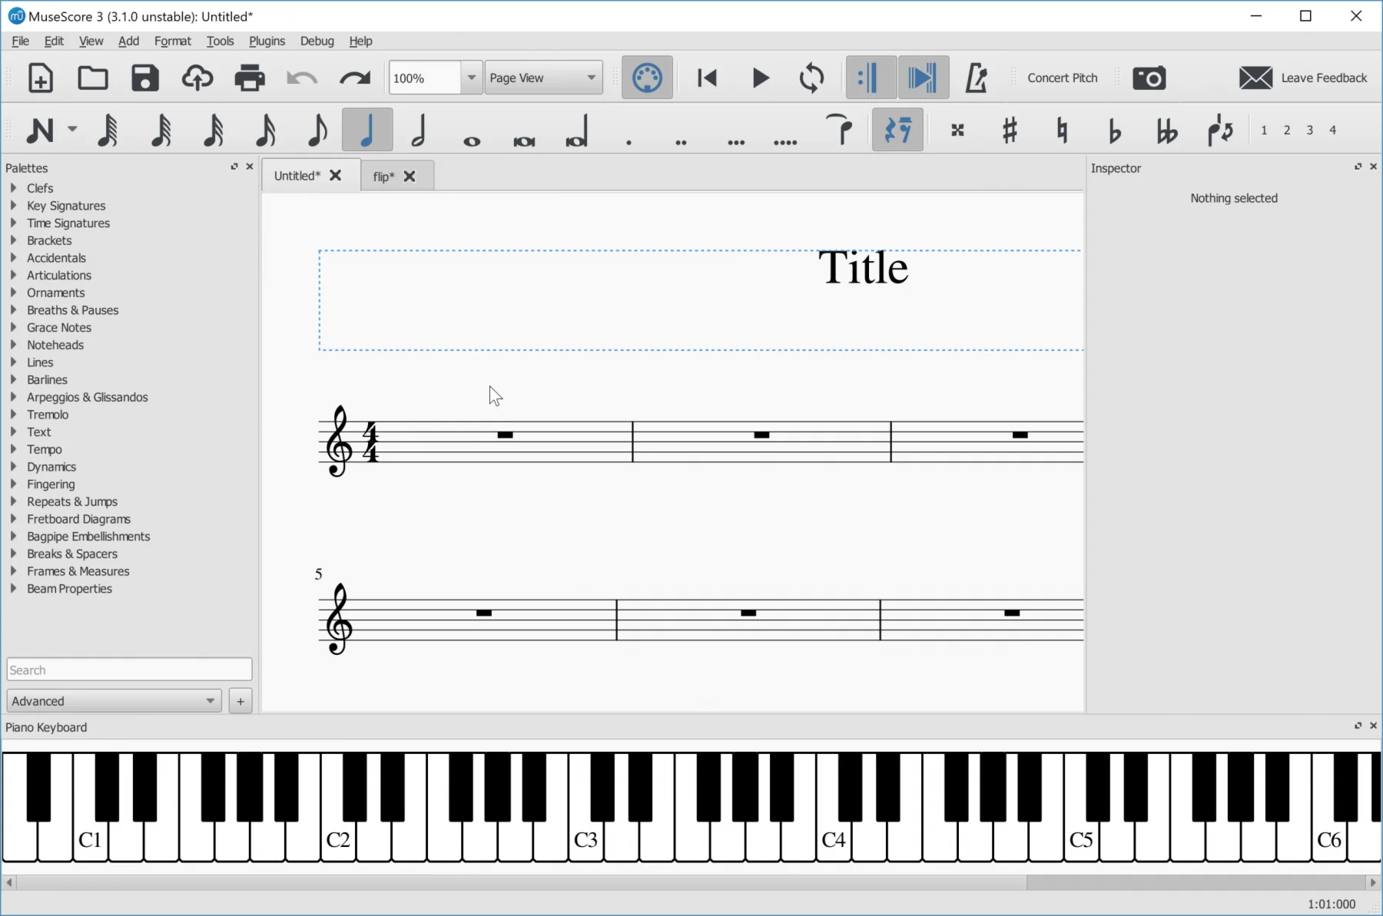Expand the Key Signatures palette
Viewport: 1383px width, 916px height.
66,206
